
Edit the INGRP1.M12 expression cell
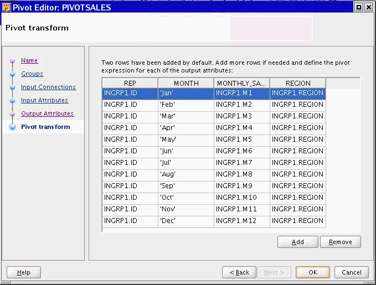click(x=242, y=221)
